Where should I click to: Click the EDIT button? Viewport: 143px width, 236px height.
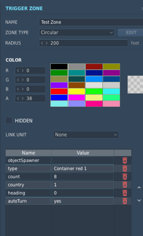click(x=131, y=33)
